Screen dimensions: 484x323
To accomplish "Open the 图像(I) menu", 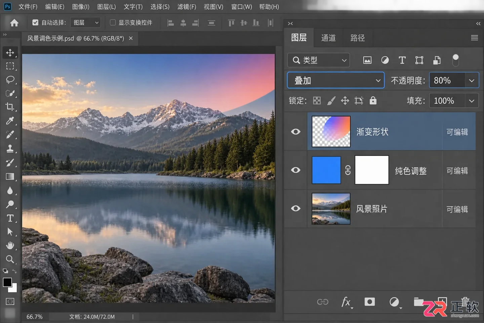I will [81, 7].
